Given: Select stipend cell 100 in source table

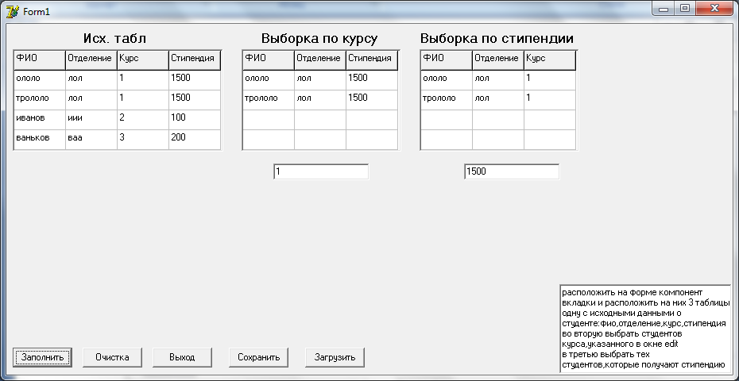Looking at the screenshot, I should click(195, 120).
